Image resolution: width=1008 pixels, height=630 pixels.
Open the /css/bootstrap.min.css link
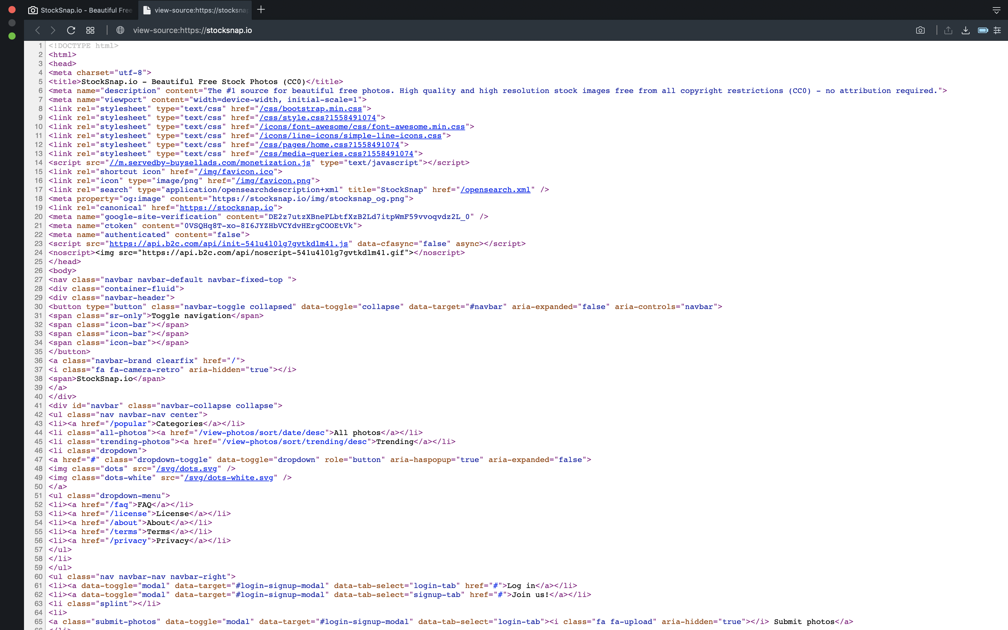click(311, 109)
